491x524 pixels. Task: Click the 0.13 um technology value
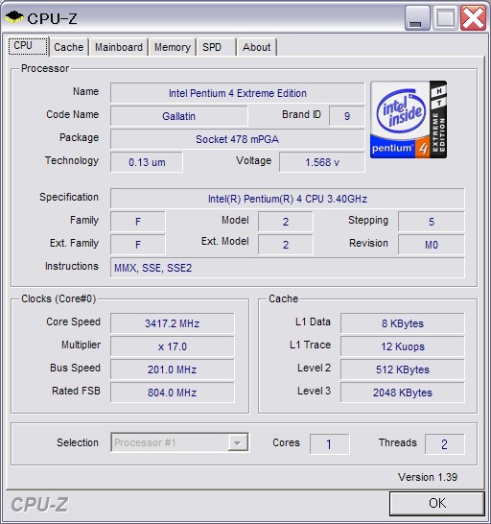coord(147,162)
